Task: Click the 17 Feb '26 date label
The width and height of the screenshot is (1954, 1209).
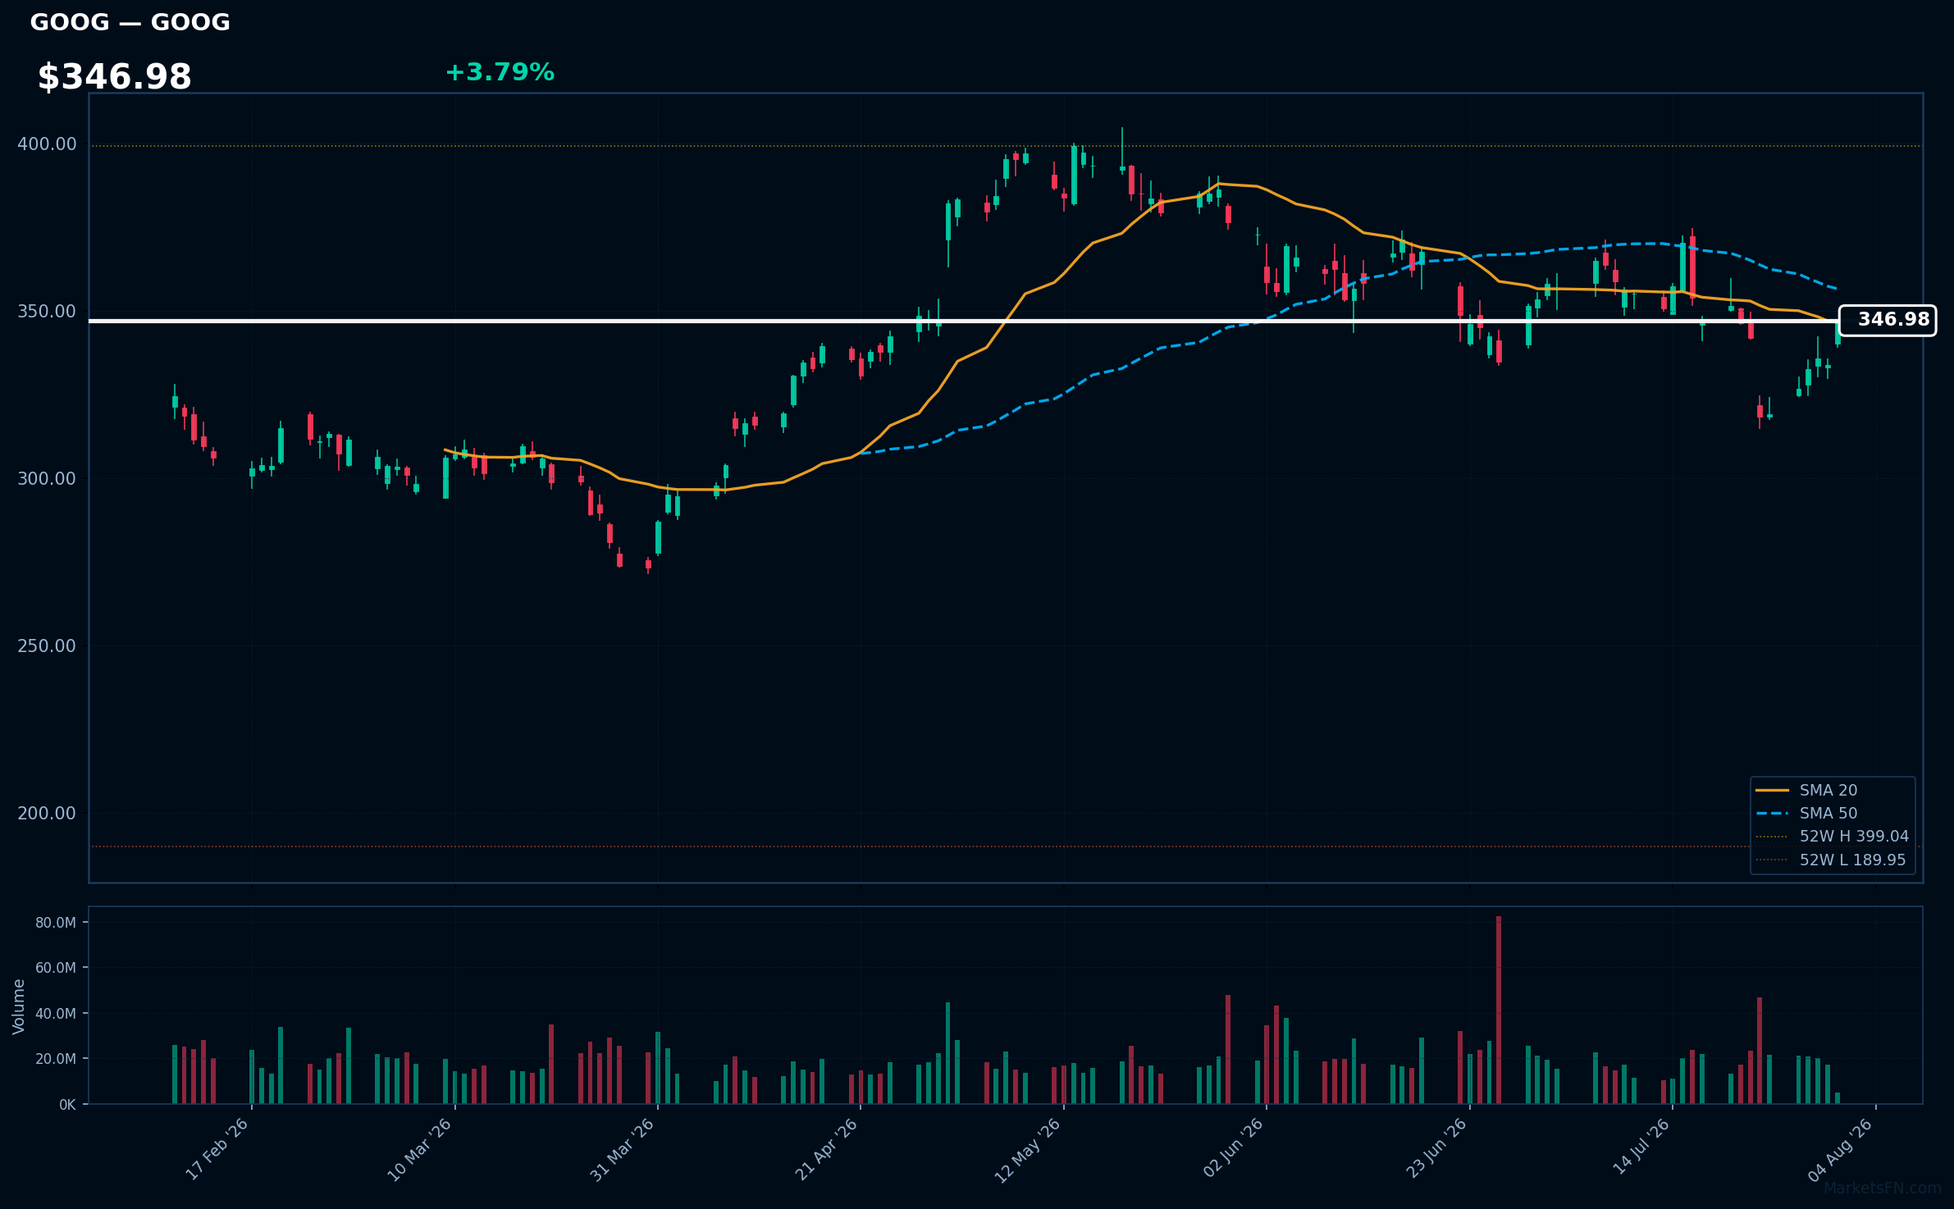Action: (217, 1149)
